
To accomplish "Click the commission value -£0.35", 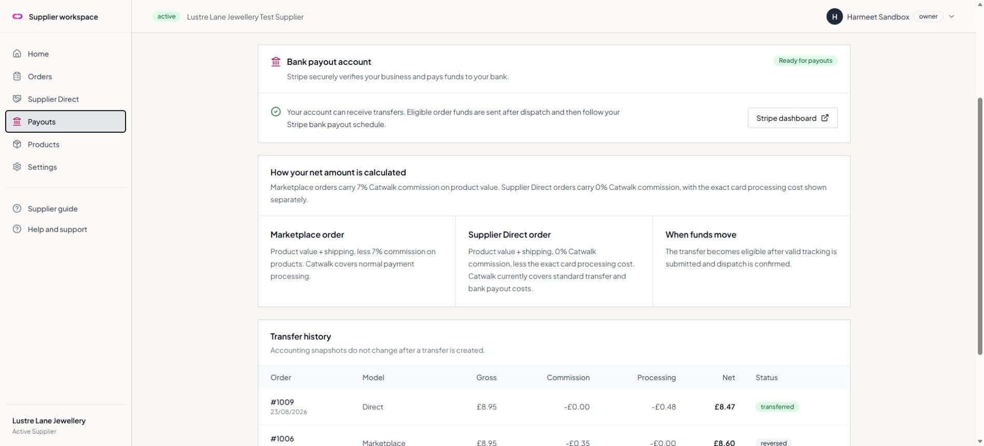I will pos(577,442).
